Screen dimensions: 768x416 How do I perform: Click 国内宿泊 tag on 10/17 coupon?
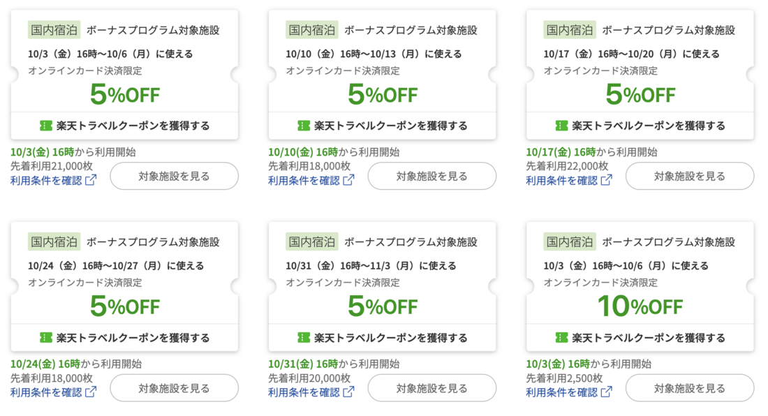tap(570, 30)
